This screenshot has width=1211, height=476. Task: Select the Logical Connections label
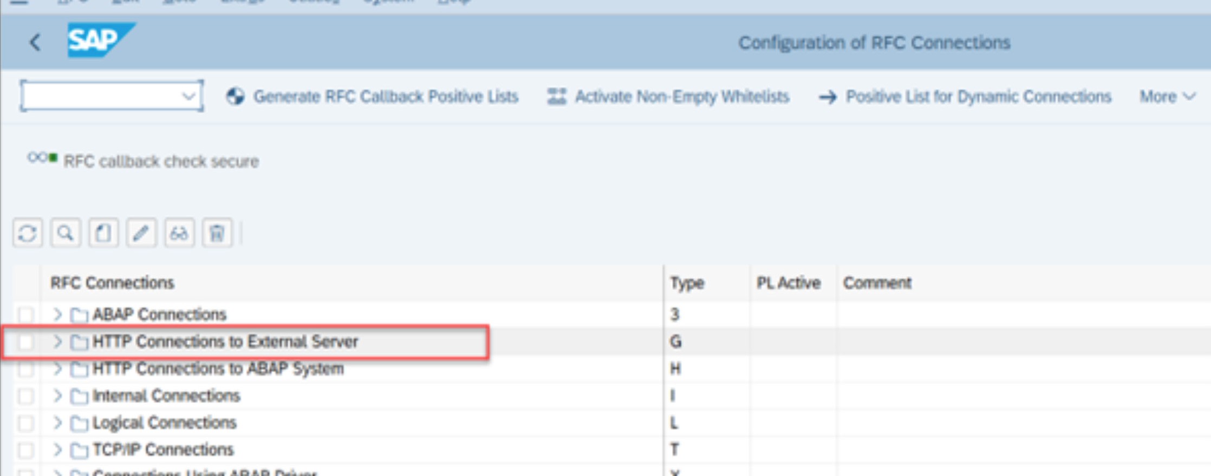165,422
